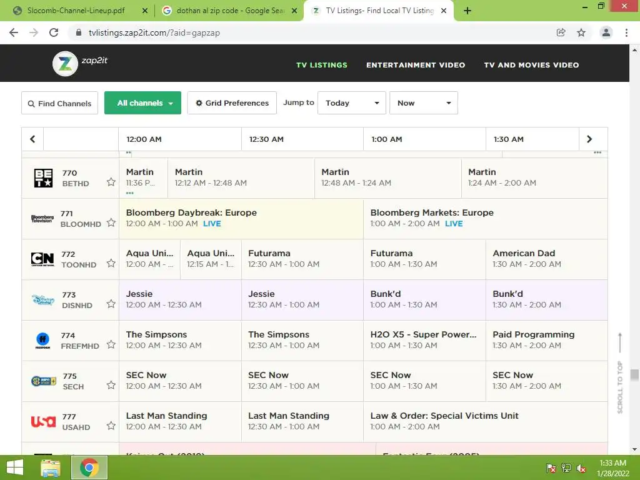Click the zap2it logo
Viewport: 640px width, 480px height.
pyautogui.click(x=80, y=63)
